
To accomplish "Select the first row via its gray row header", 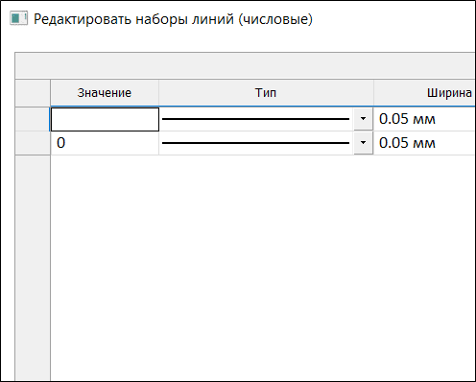I will [33, 119].
